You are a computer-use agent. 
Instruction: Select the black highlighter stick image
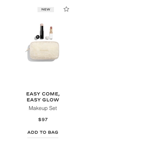42,31
